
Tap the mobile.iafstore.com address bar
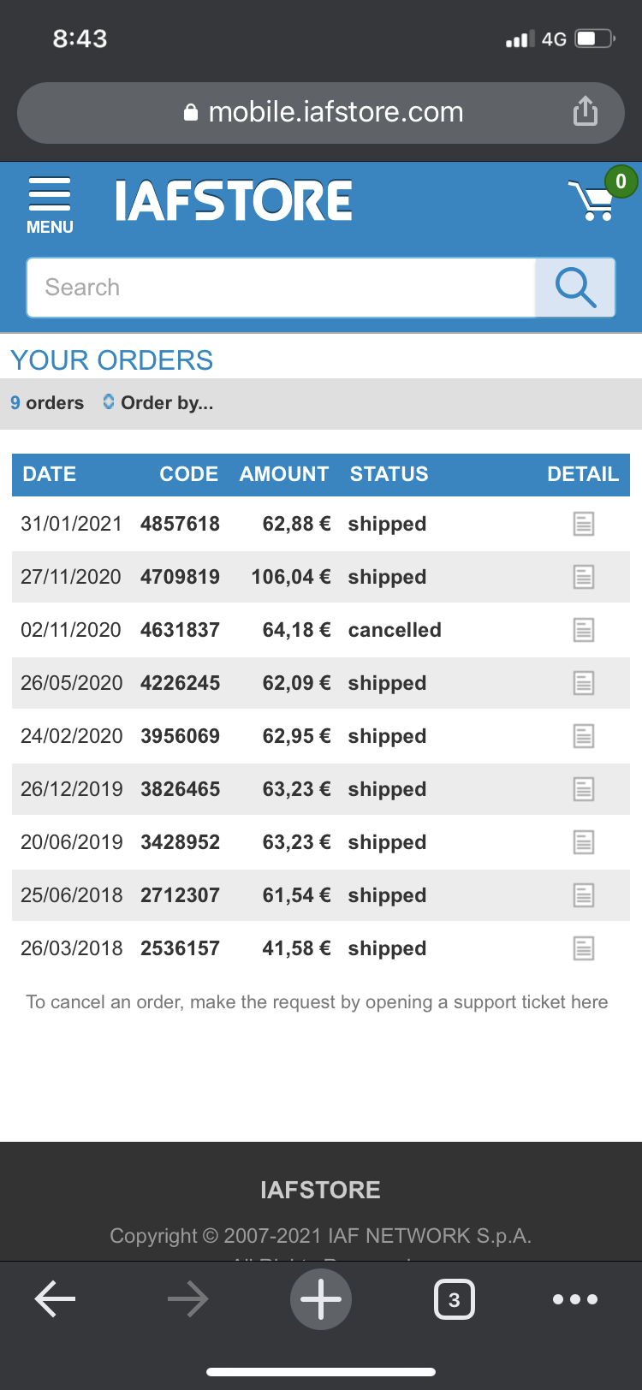coord(321,112)
